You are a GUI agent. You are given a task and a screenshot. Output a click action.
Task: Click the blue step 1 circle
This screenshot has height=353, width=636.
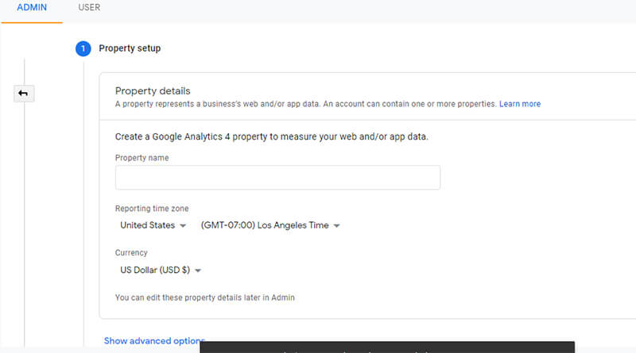click(83, 48)
